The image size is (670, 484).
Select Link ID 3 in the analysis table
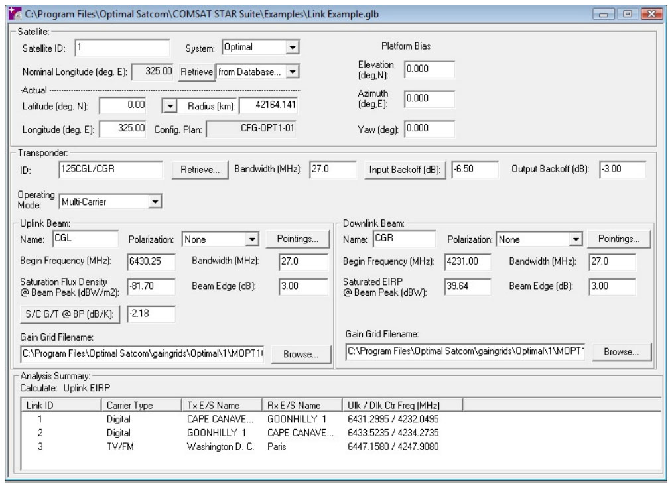pos(40,446)
